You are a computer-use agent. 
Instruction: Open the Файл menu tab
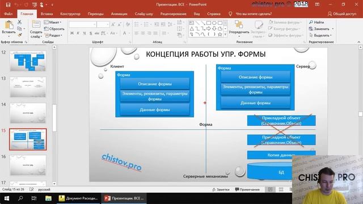(9, 14)
